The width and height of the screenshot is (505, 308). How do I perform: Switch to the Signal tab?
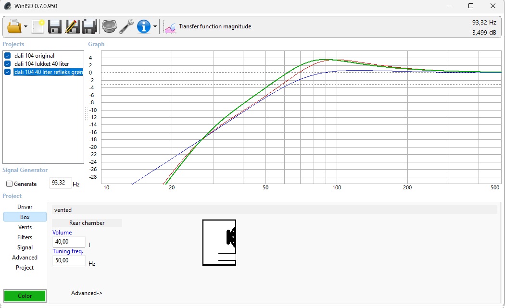[x=25, y=247]
